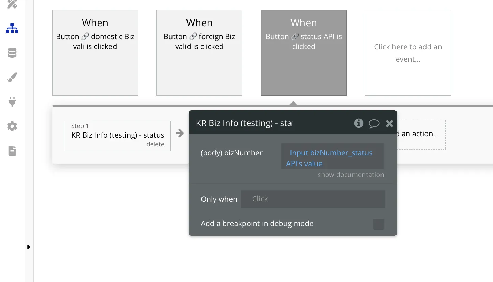The width and height of the screenshot is (493, 282).
Task: Open the comment bubble icon in panel
Action: pyautogui.click(x=374, y=123)
